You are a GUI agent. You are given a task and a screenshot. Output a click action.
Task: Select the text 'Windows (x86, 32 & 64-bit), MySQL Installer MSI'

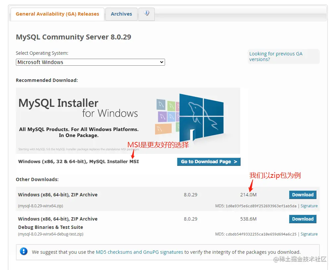click(79, 162)
